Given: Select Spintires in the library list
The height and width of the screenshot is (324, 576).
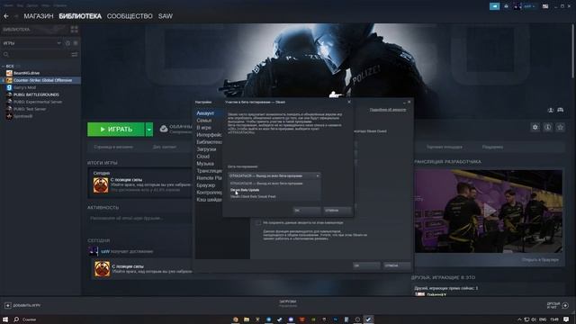Looking at the screenshot, I should tap(22, 116).
